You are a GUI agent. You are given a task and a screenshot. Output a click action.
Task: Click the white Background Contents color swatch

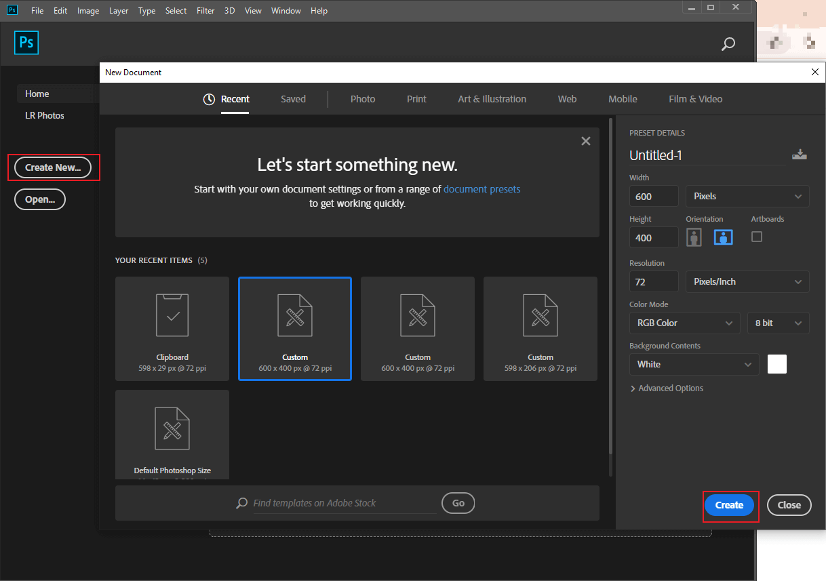click(776, 364)
